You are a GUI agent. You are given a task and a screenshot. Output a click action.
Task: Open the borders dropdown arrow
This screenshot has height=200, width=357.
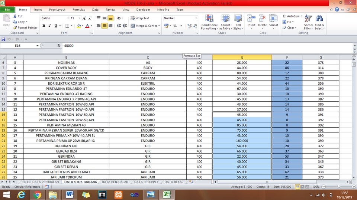(x=71, y=26)
